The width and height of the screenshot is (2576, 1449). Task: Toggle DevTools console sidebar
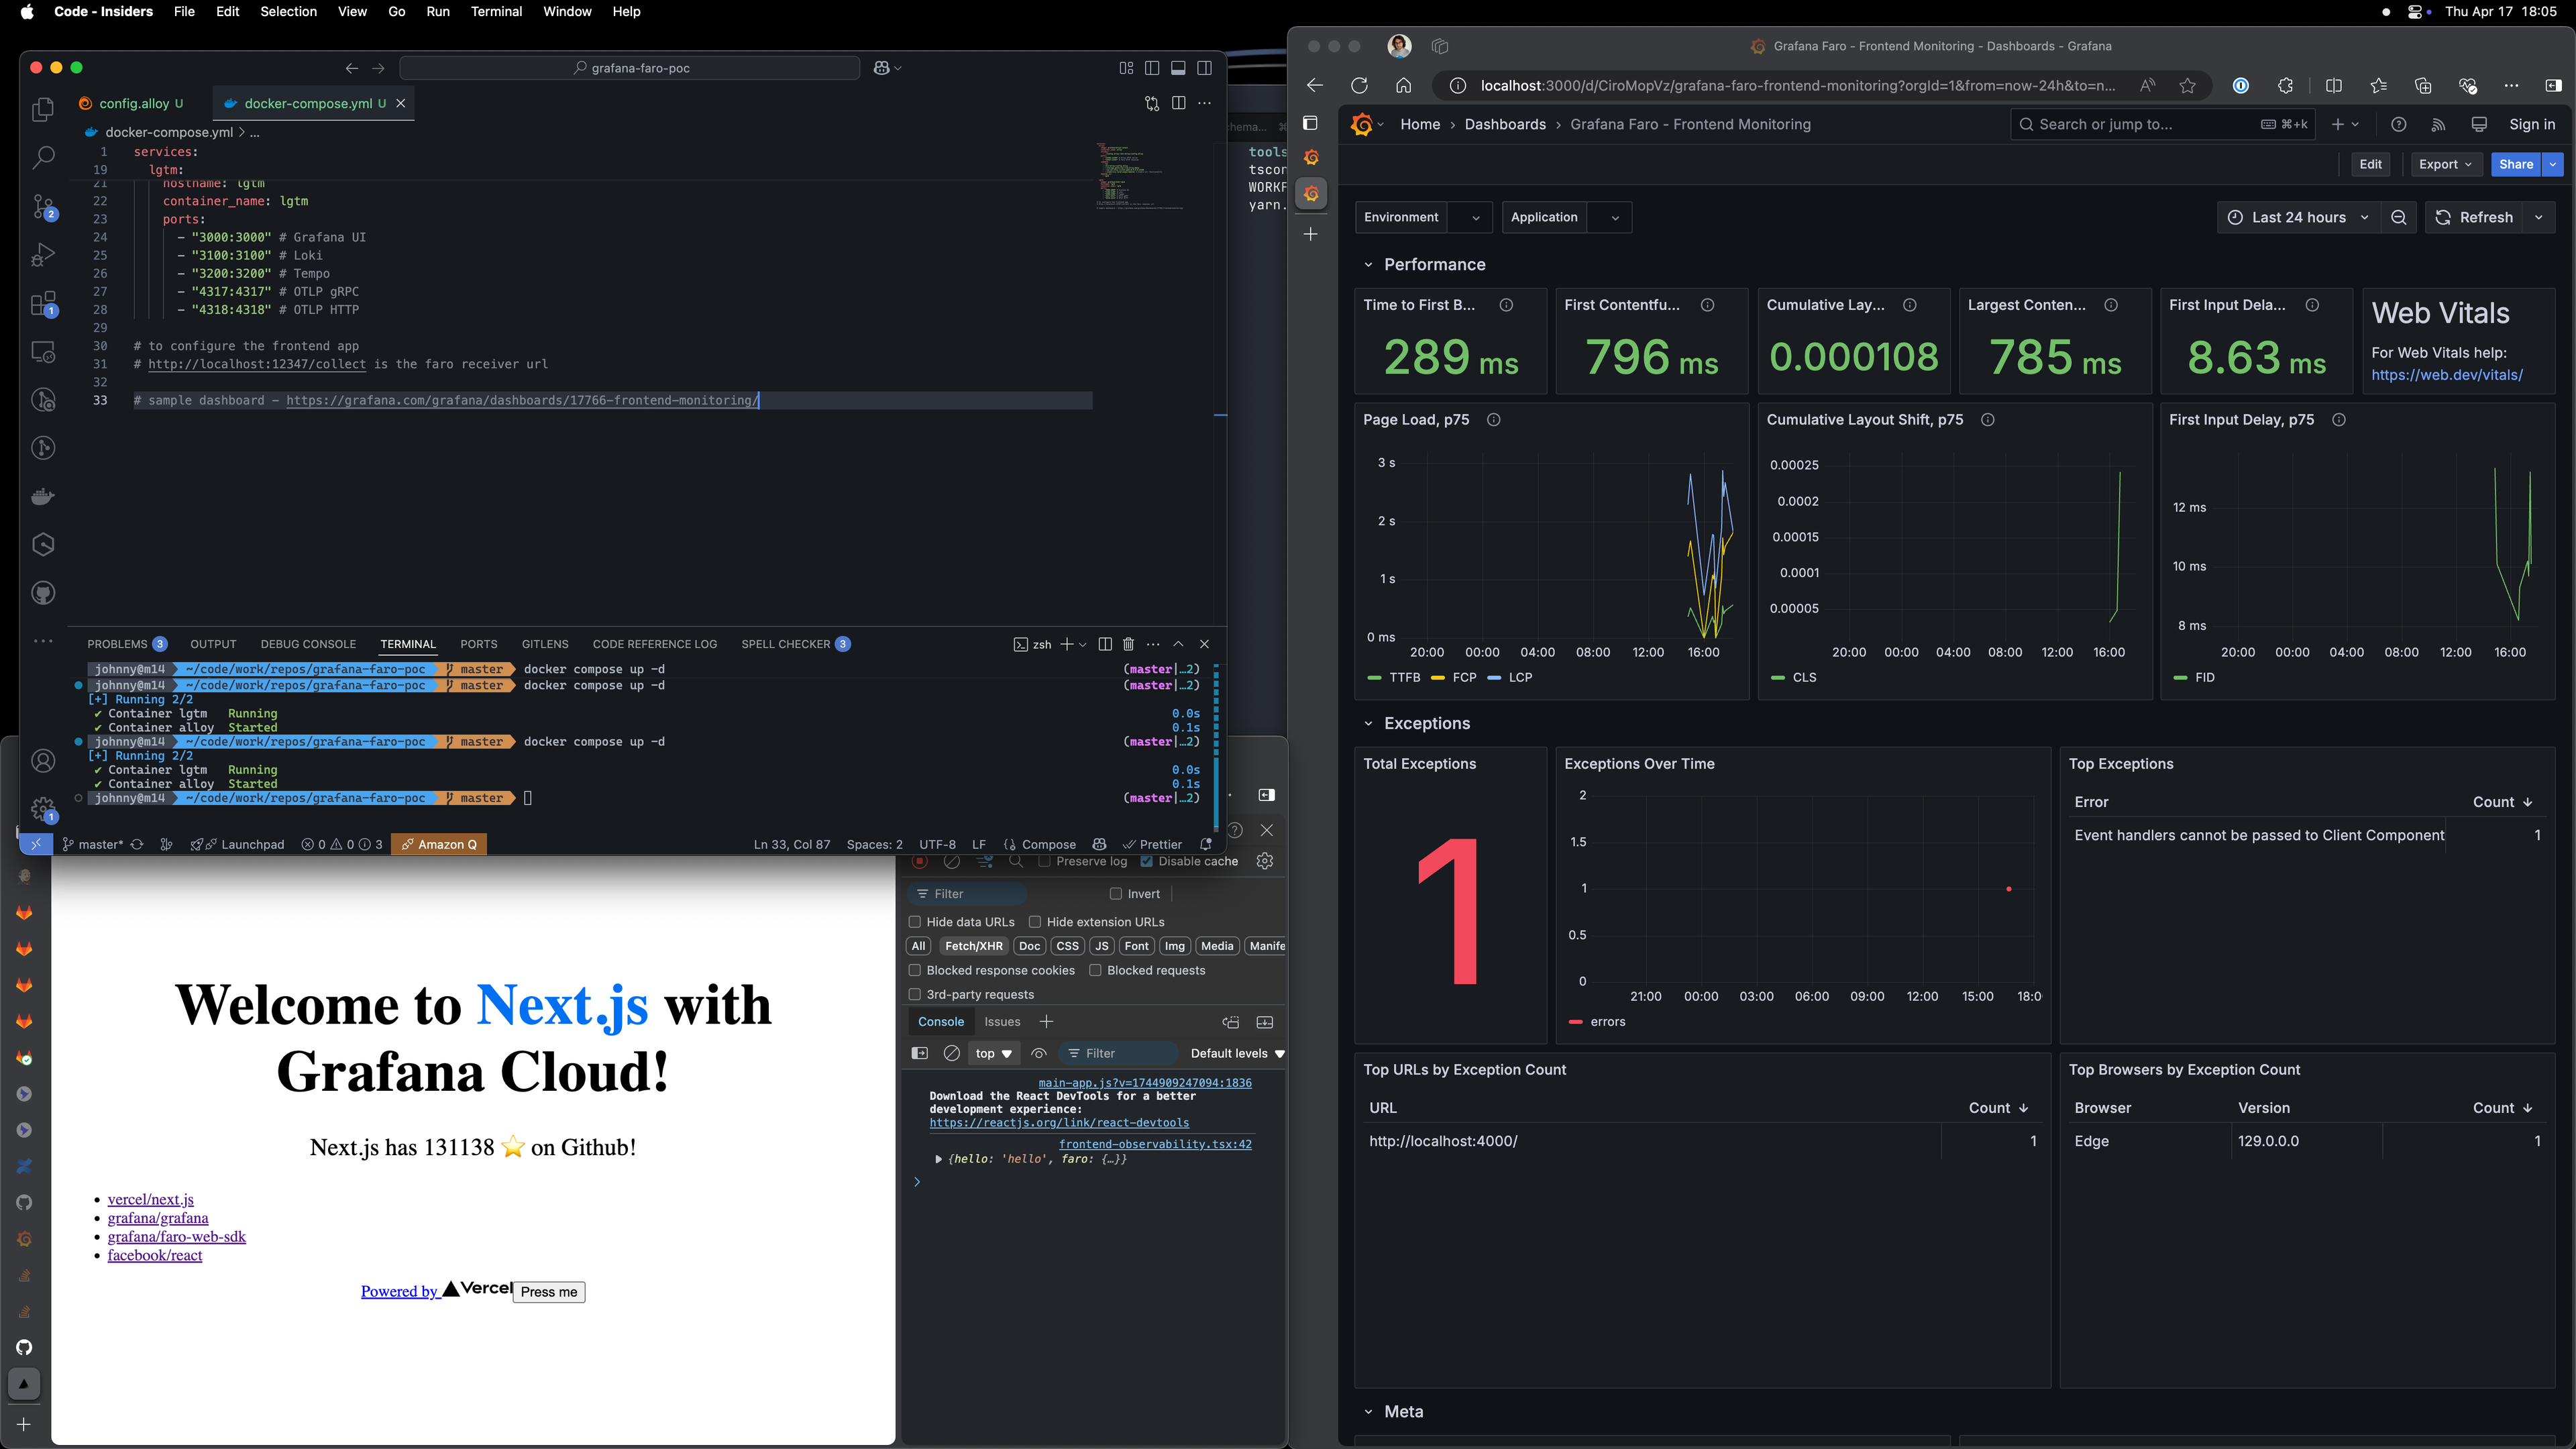920,1053
